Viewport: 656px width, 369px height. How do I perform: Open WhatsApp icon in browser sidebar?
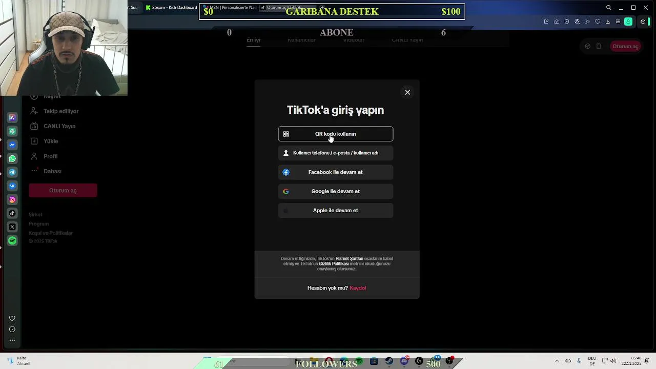coord(12,159)
